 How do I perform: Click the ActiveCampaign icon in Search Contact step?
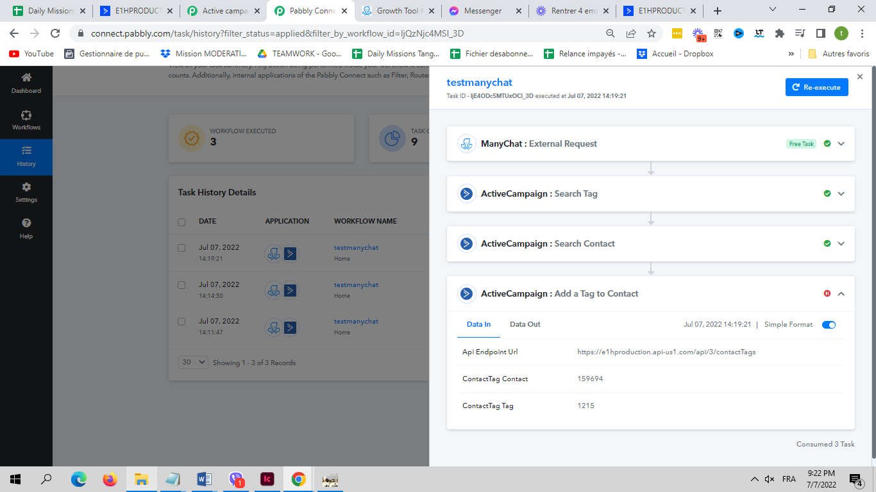point(466,243)
